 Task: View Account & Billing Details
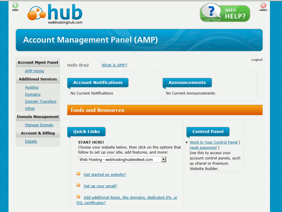coord(31,142)
